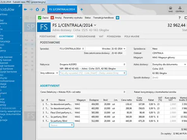Click Anuluj to cancel document
Image resolution: width=187 pixels, height=140 pixels.
tap(58, 18)
